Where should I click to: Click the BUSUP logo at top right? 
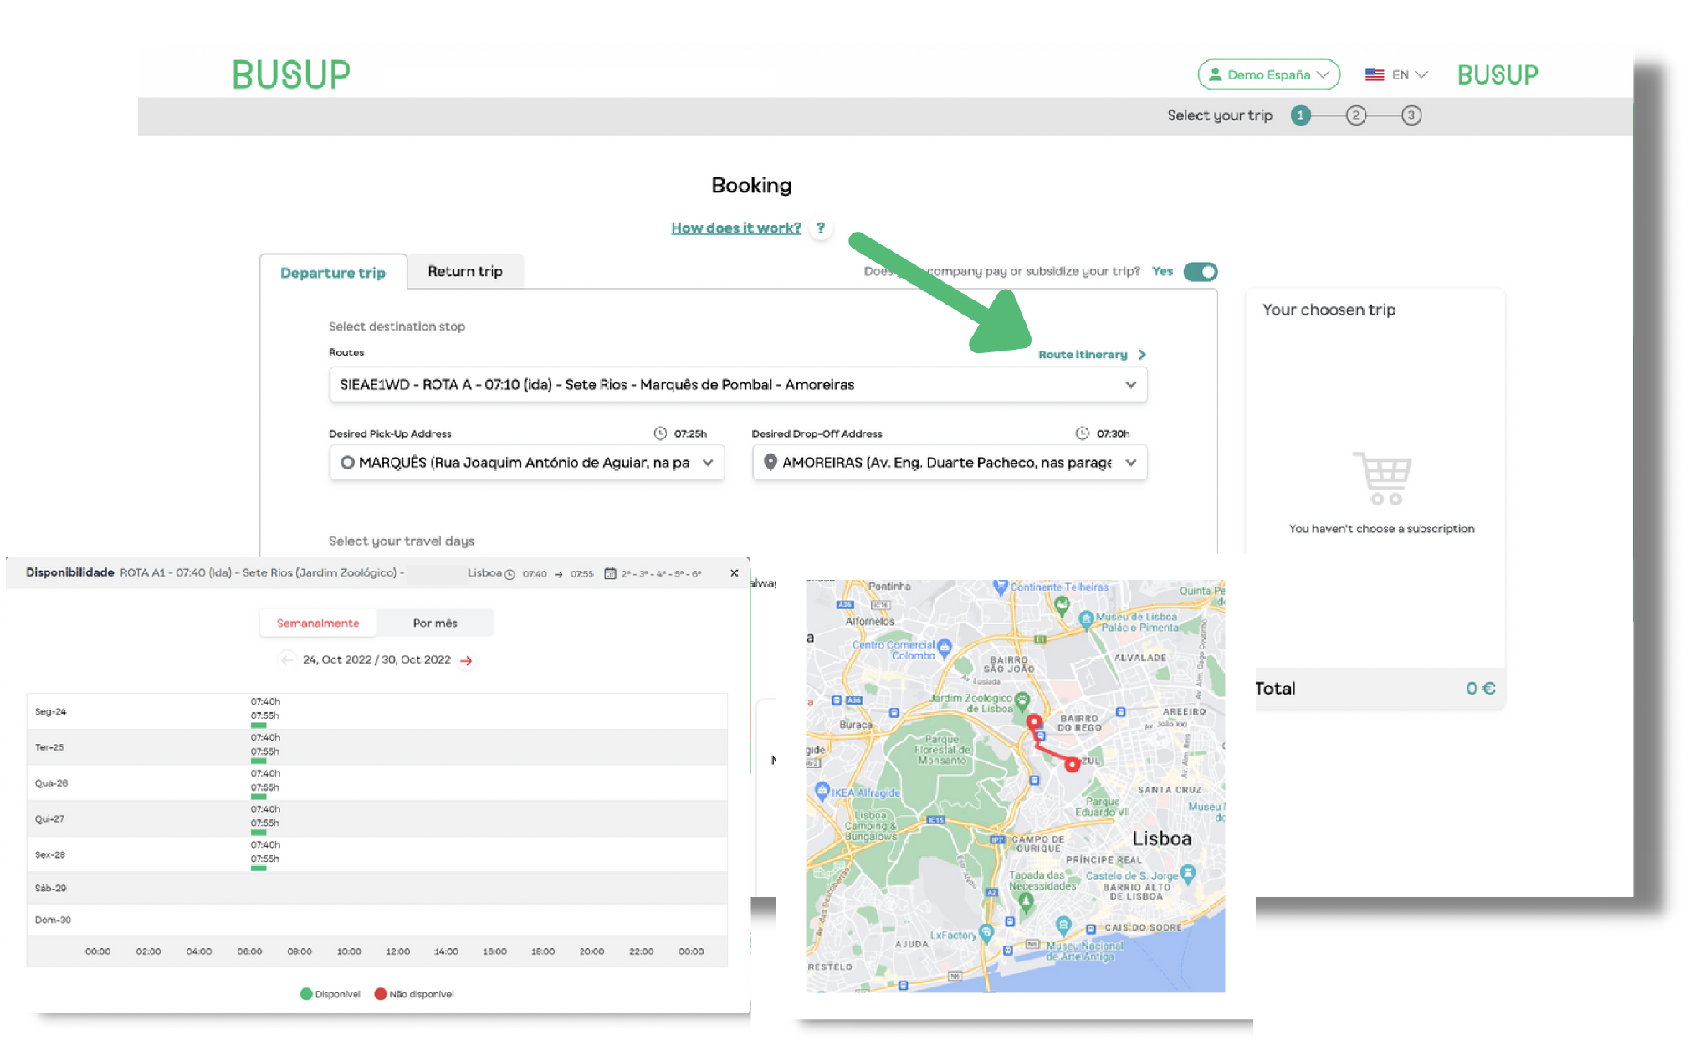pos(1498,74)
